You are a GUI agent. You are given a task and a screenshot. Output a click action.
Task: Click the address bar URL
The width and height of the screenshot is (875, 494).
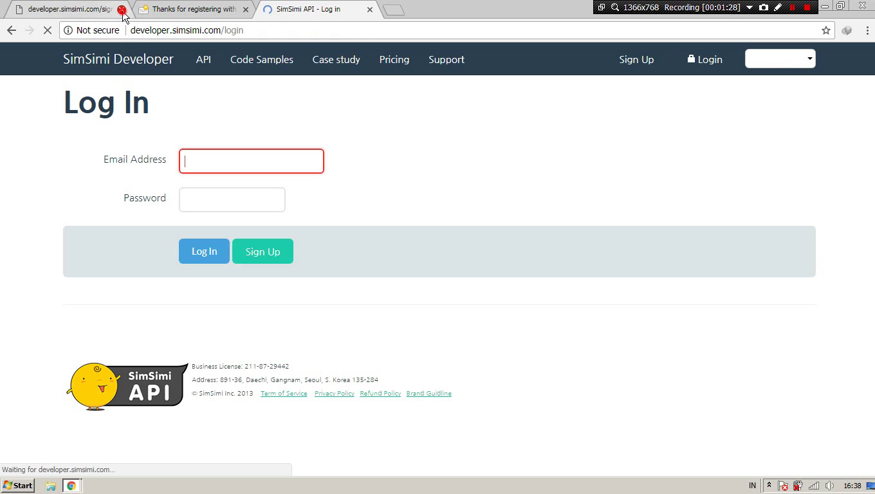[187, 30]
